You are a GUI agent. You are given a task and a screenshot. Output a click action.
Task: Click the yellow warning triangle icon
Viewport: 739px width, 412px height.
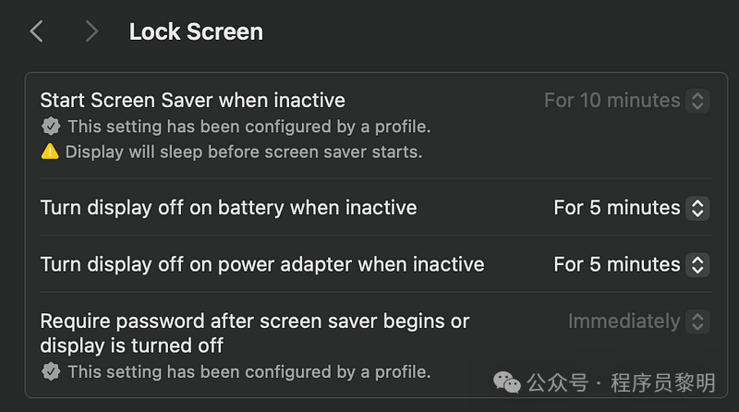point(50,151)
